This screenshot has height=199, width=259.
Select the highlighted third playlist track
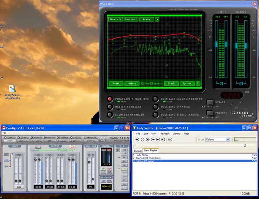195,161
